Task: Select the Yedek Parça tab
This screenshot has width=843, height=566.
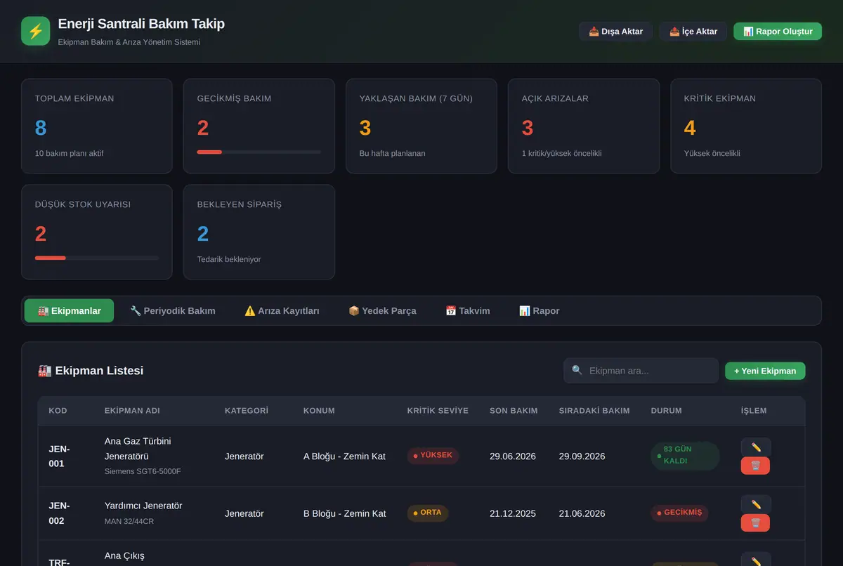Action: point(382,311)
